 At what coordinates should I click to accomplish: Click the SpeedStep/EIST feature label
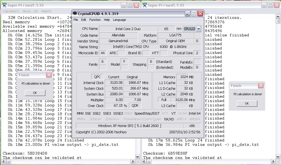[x=147, y=114]
